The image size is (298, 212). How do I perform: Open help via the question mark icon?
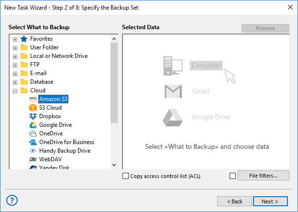(12, 200)
